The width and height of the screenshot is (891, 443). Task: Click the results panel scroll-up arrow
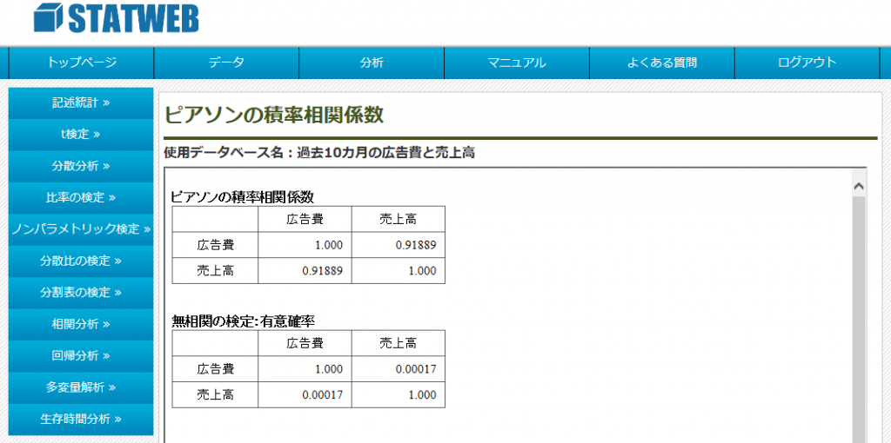[858, 186]
